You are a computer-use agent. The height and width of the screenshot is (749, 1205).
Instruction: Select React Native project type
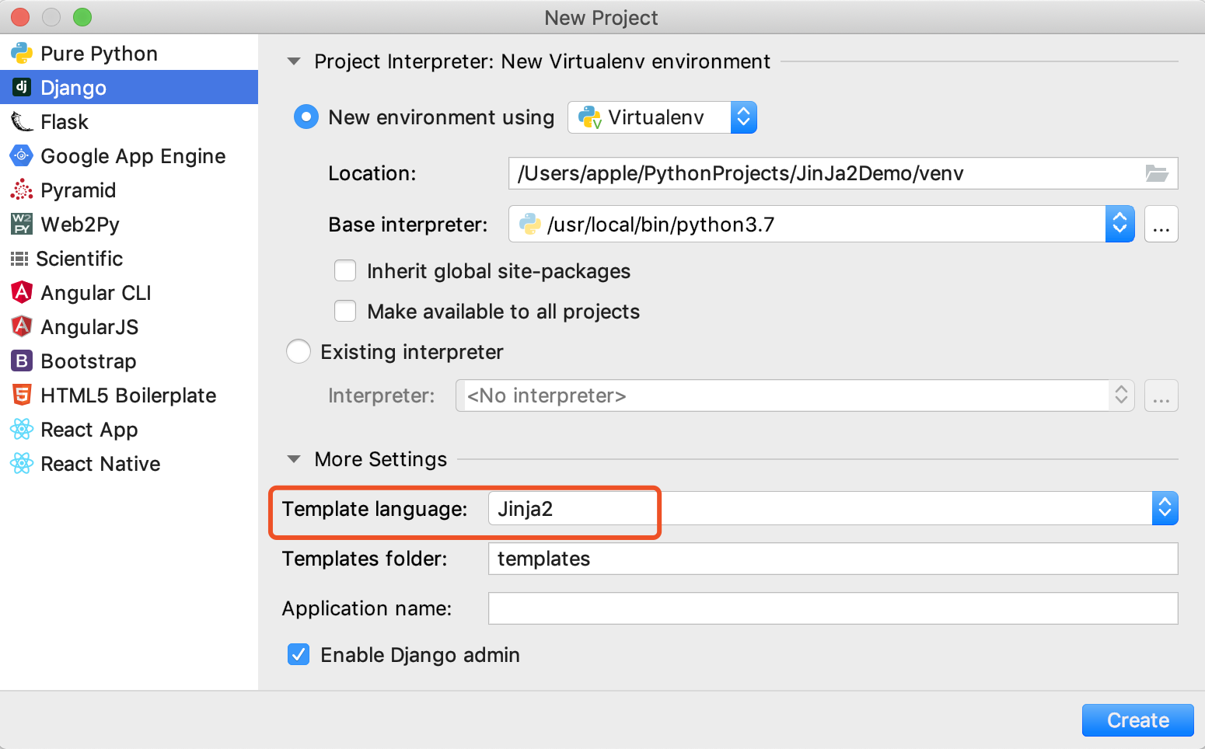pyautogui.click(x=100, y=464)
